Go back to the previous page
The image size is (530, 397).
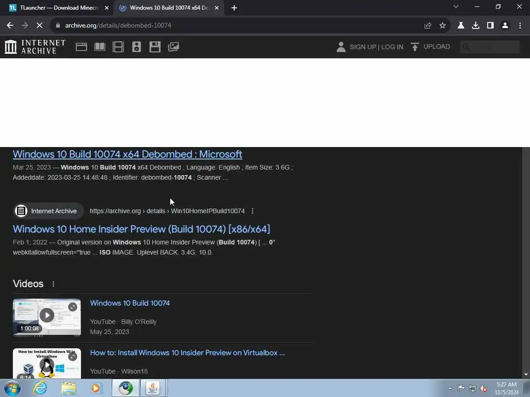coord(10,25)
